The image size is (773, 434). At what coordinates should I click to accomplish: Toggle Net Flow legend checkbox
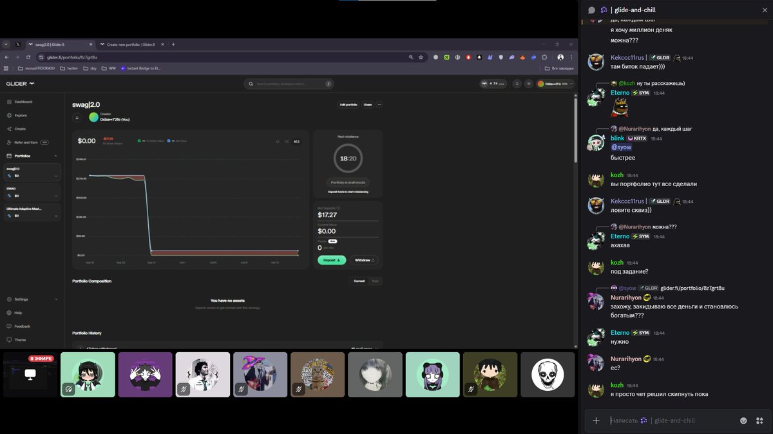(169, 140)
